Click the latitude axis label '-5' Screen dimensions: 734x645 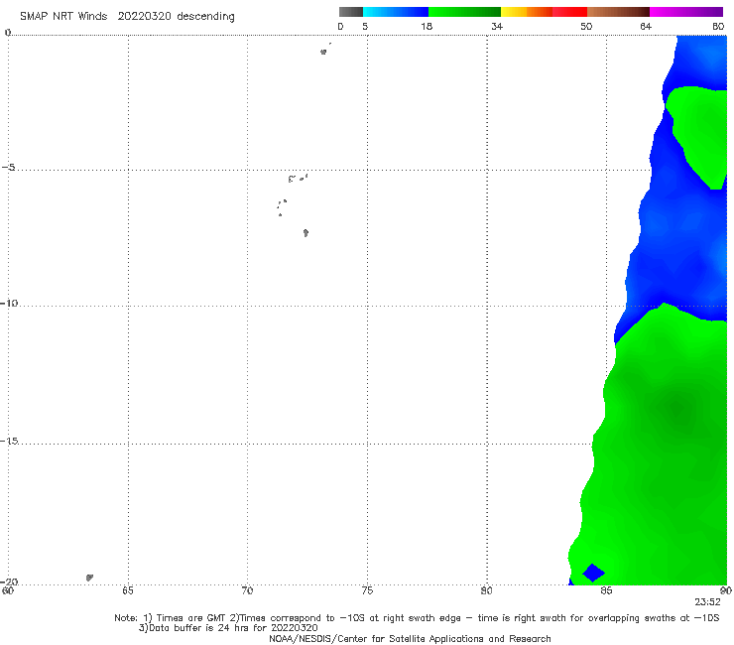(8, 168)
